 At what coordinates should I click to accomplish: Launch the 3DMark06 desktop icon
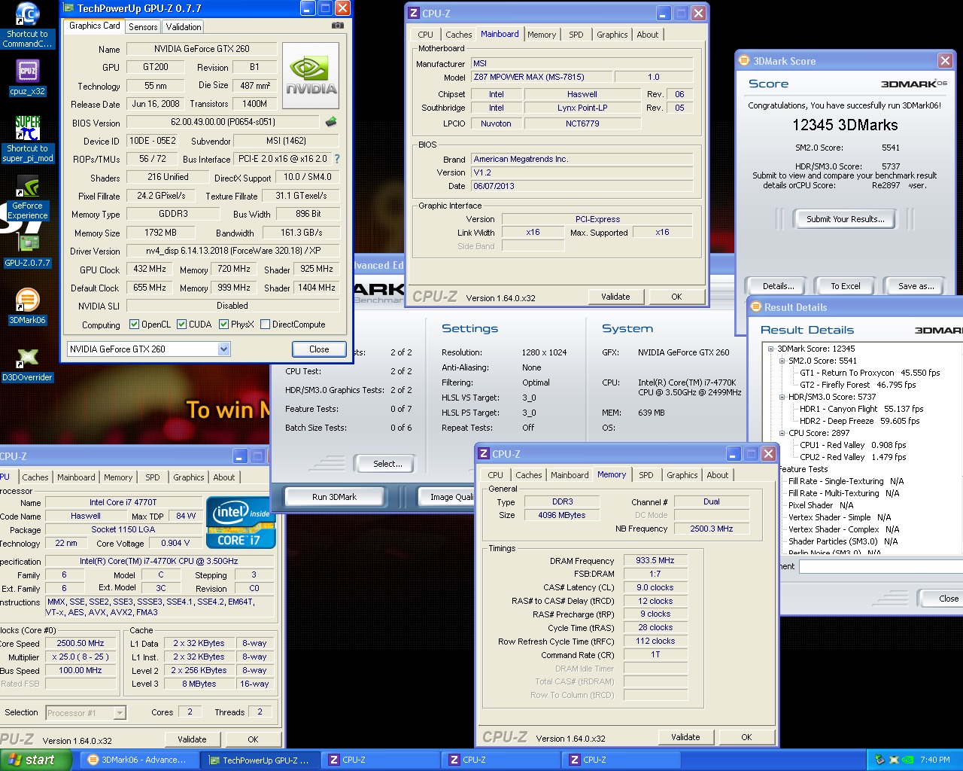click(x=27, y=307)
